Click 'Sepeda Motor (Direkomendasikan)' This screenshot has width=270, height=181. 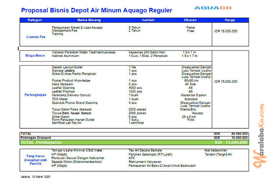coord(77,162)
